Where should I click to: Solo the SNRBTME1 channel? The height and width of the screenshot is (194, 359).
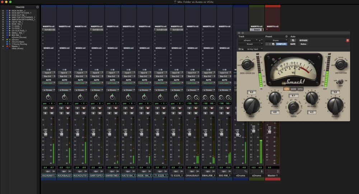[109, 113]
